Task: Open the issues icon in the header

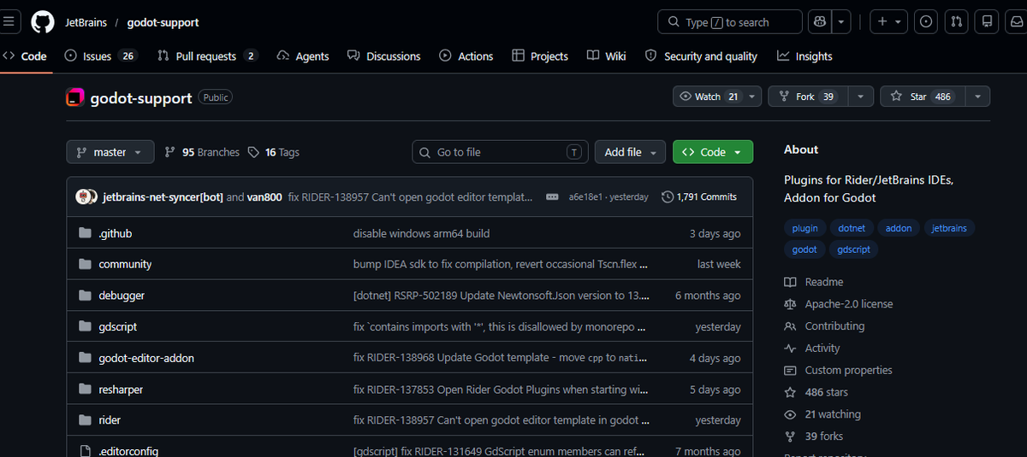Action: (x=926, y=22)
